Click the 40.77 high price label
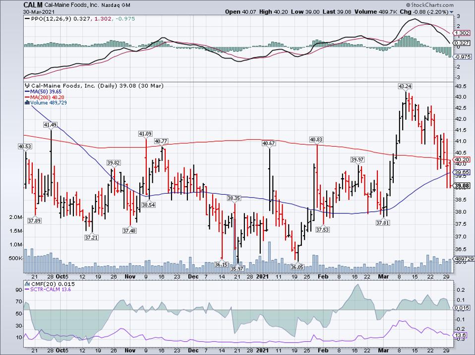 coord(161,141)
